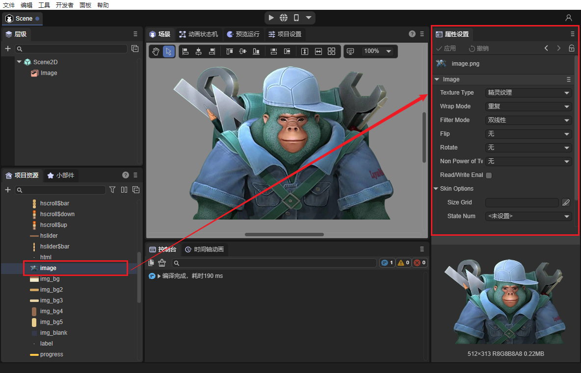
Task: Add a new asset in project resources
Action: click(7, 190)
